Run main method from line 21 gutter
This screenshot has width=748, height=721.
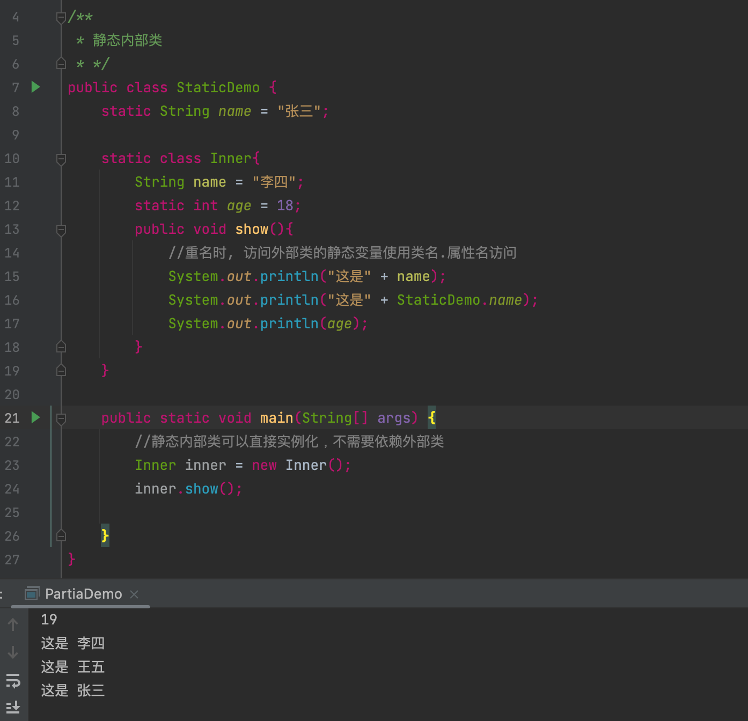click(35, 417)
